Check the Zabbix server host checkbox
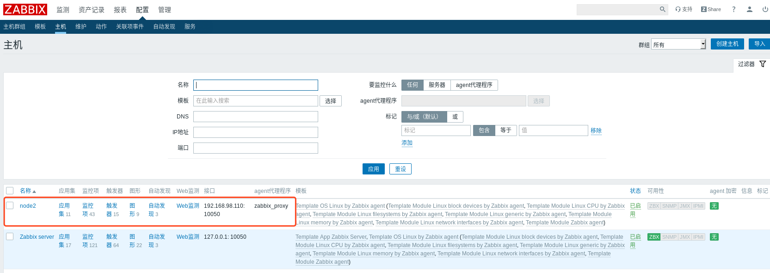 pyautogui.click(x=10, y=236)
